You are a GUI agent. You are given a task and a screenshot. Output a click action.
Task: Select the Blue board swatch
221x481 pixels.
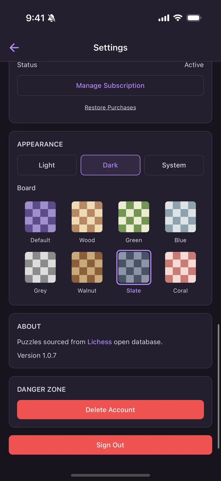[x=180, y=217]
